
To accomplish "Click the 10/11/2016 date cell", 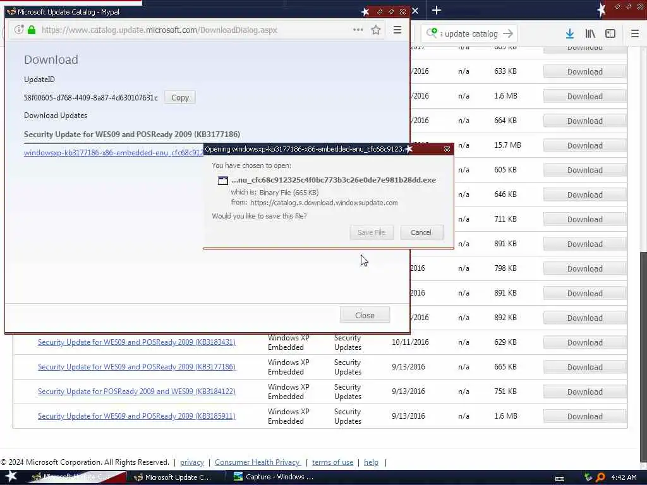I will [410, 342].
